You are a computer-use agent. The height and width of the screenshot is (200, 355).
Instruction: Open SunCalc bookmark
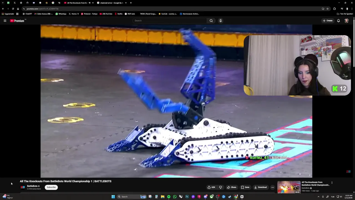(168, 14)
